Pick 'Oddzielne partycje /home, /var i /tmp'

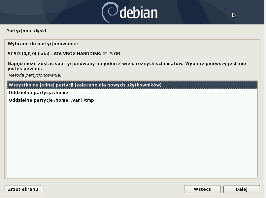51,100
